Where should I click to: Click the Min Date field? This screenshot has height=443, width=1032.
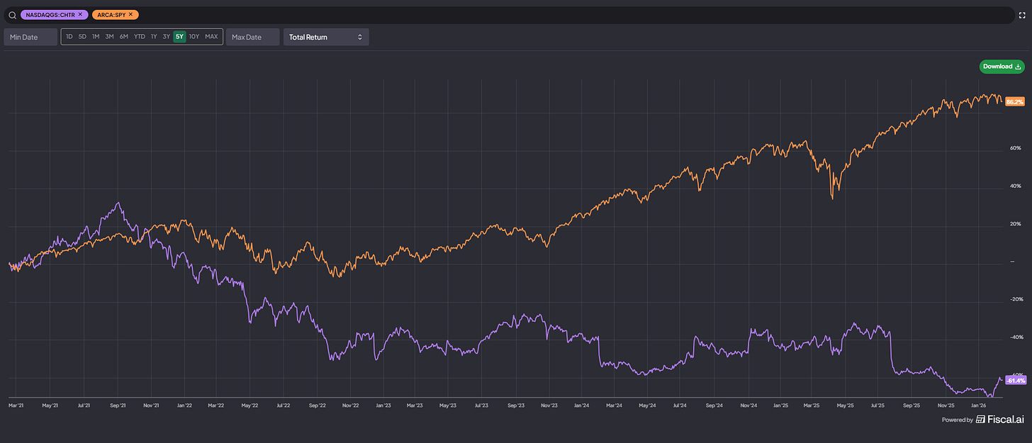(30, 37)
